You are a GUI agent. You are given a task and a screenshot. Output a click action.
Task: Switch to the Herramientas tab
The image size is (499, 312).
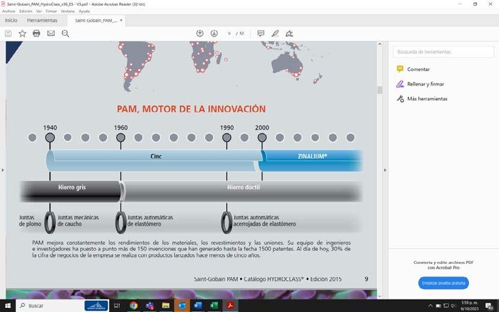coord(42,20)
